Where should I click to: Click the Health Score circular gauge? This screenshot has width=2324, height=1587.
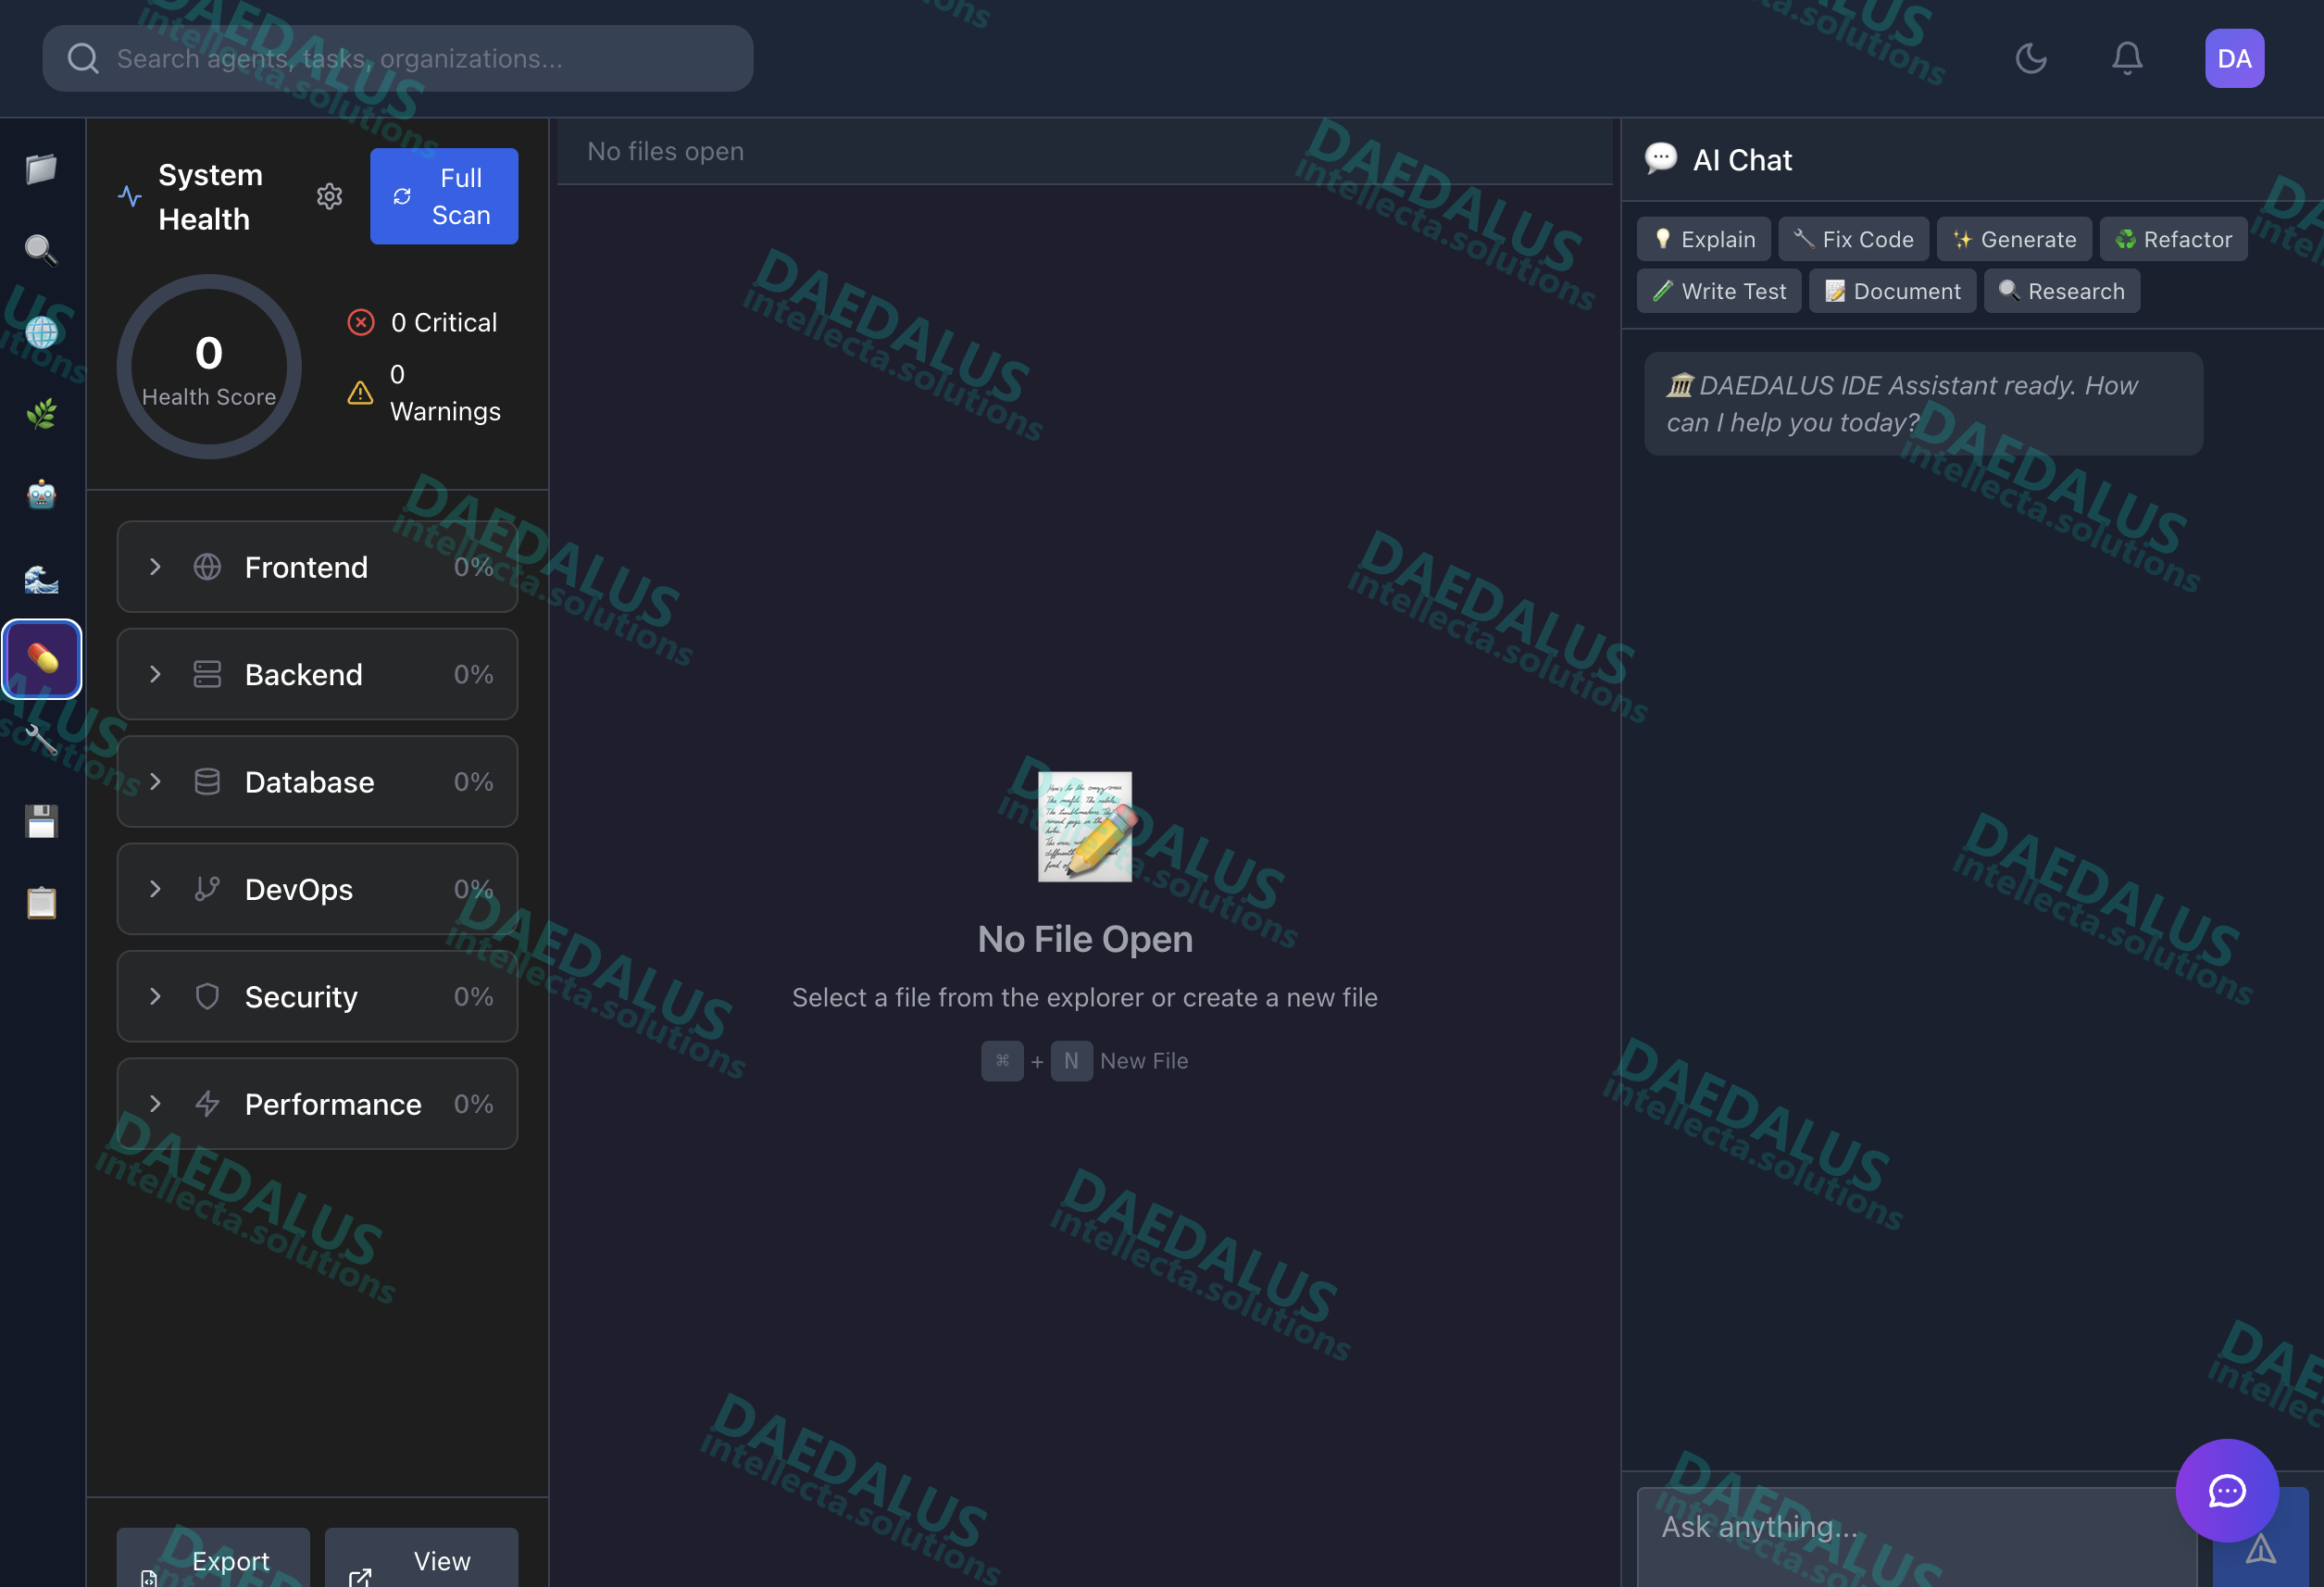tap(209, 367)
